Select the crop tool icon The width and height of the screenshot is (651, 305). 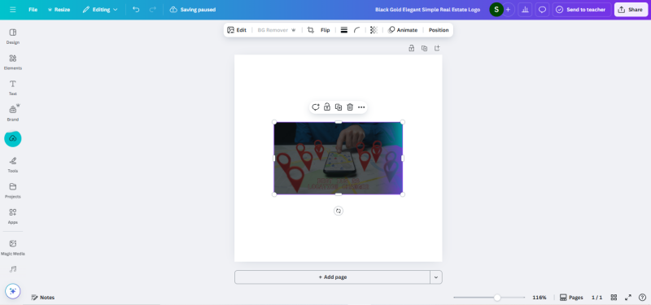(x=311, y=30)
